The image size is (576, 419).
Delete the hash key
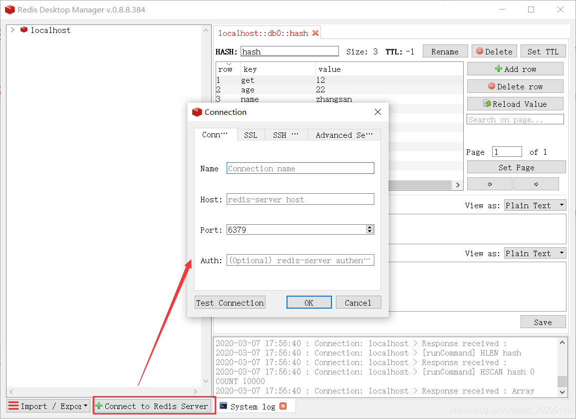(494, 51)
